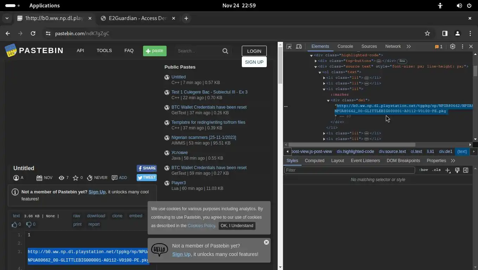
Task: Open new browser tab
Action: pyautogui.click(x=186, y=18)
